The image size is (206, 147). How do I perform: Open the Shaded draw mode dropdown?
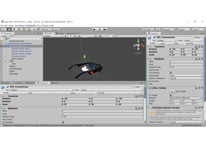coord(53,36)
